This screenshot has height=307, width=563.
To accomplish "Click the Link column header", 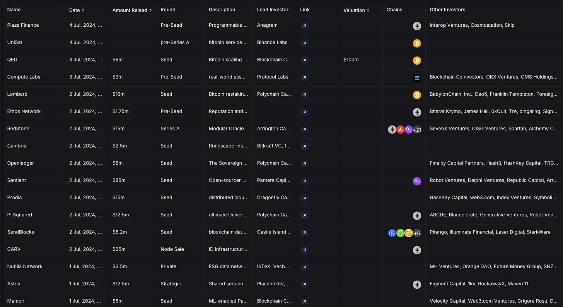I will click(x=305, y=10).
